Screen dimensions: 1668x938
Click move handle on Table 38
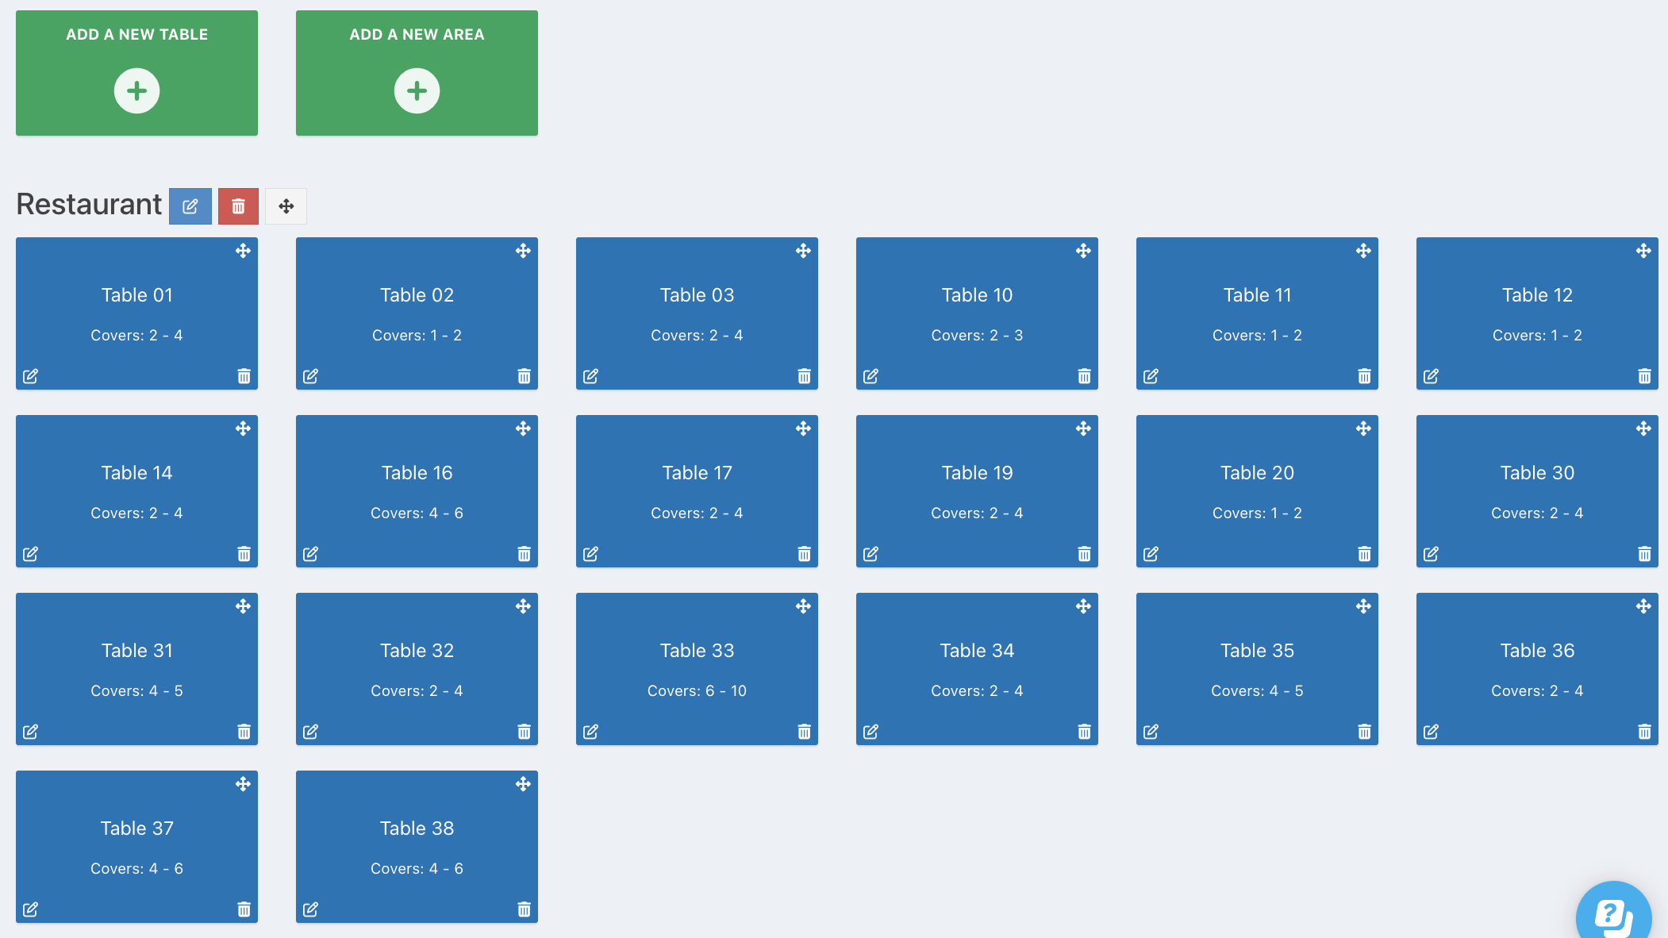[523, 784]
